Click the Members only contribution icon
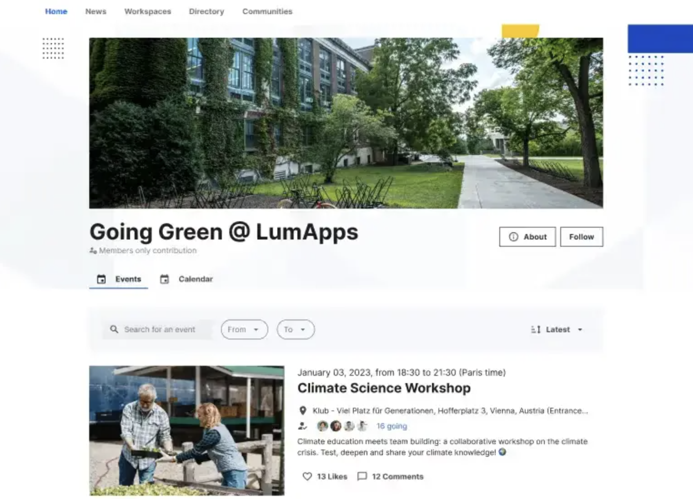Viewport: 693px width, 499px height. click(93, 250)
